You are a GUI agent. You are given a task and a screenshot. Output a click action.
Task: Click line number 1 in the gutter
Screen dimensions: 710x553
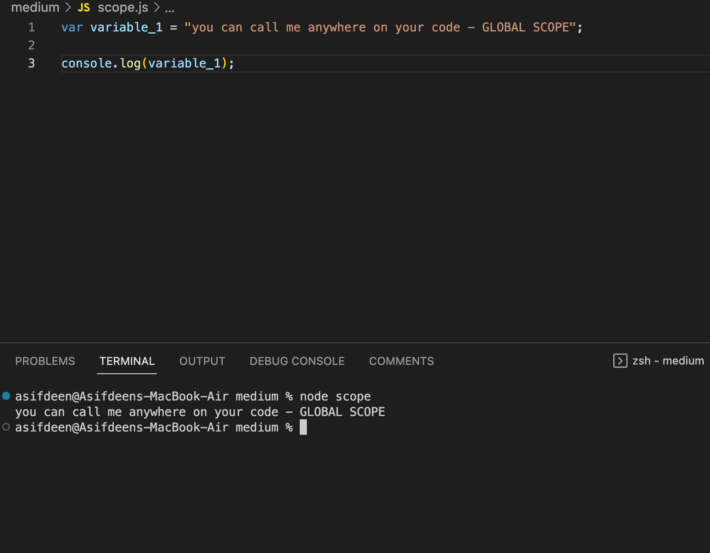[x=31, y=27]
